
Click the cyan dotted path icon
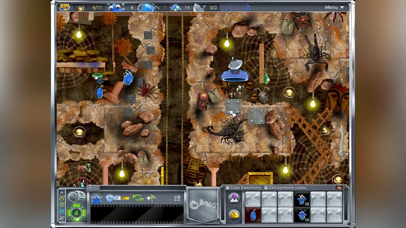[x=62, y=211]
